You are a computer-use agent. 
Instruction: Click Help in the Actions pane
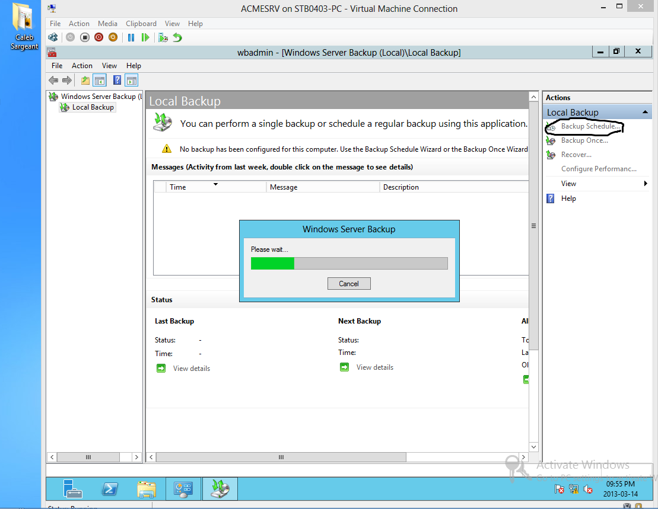pos(568,198)
